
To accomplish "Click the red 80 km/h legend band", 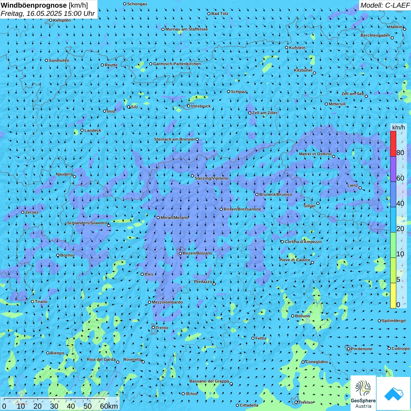I will 393,144.
